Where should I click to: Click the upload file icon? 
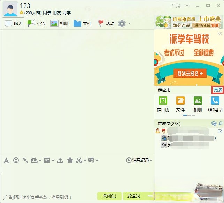click(x=60, y=160)
